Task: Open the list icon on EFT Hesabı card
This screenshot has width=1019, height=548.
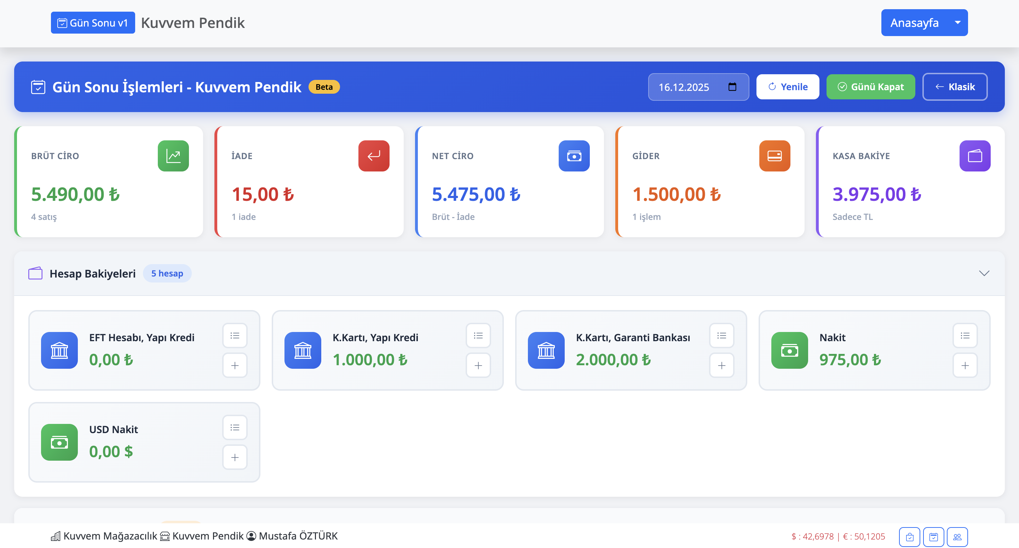Action: [x=235, y=336]
